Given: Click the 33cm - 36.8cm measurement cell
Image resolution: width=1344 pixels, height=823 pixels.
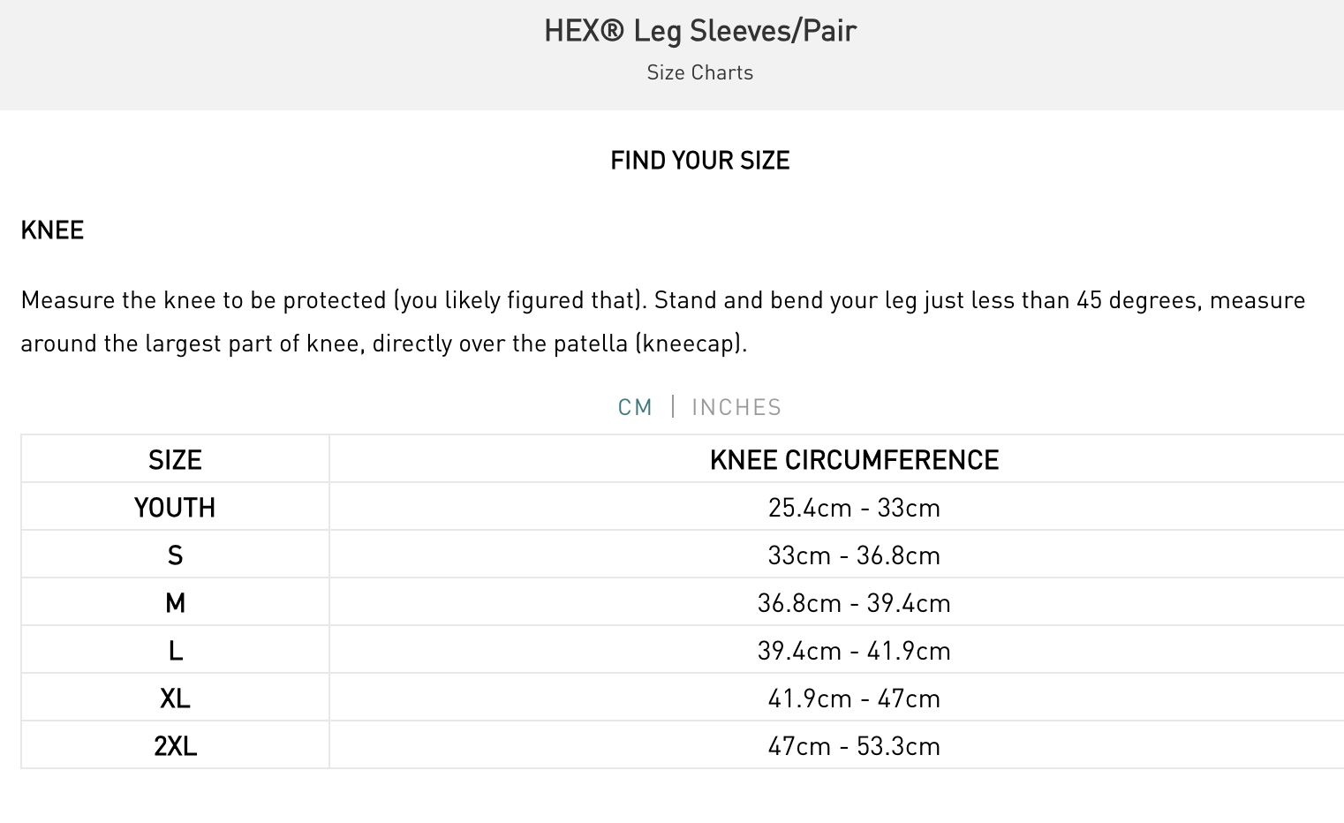Looking at the screenshot, I should point(854,555).
